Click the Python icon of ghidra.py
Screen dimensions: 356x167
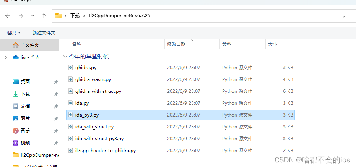pyautogui.click(x=71, y=67)
